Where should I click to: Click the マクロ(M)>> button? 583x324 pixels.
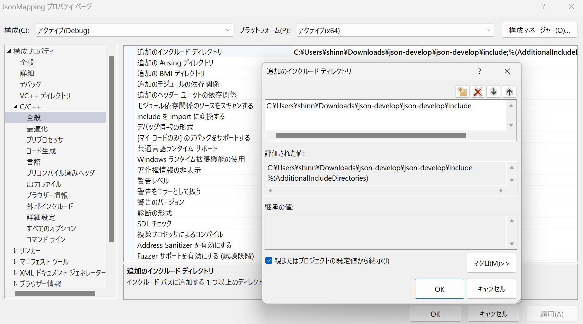[x=491, y=263]
